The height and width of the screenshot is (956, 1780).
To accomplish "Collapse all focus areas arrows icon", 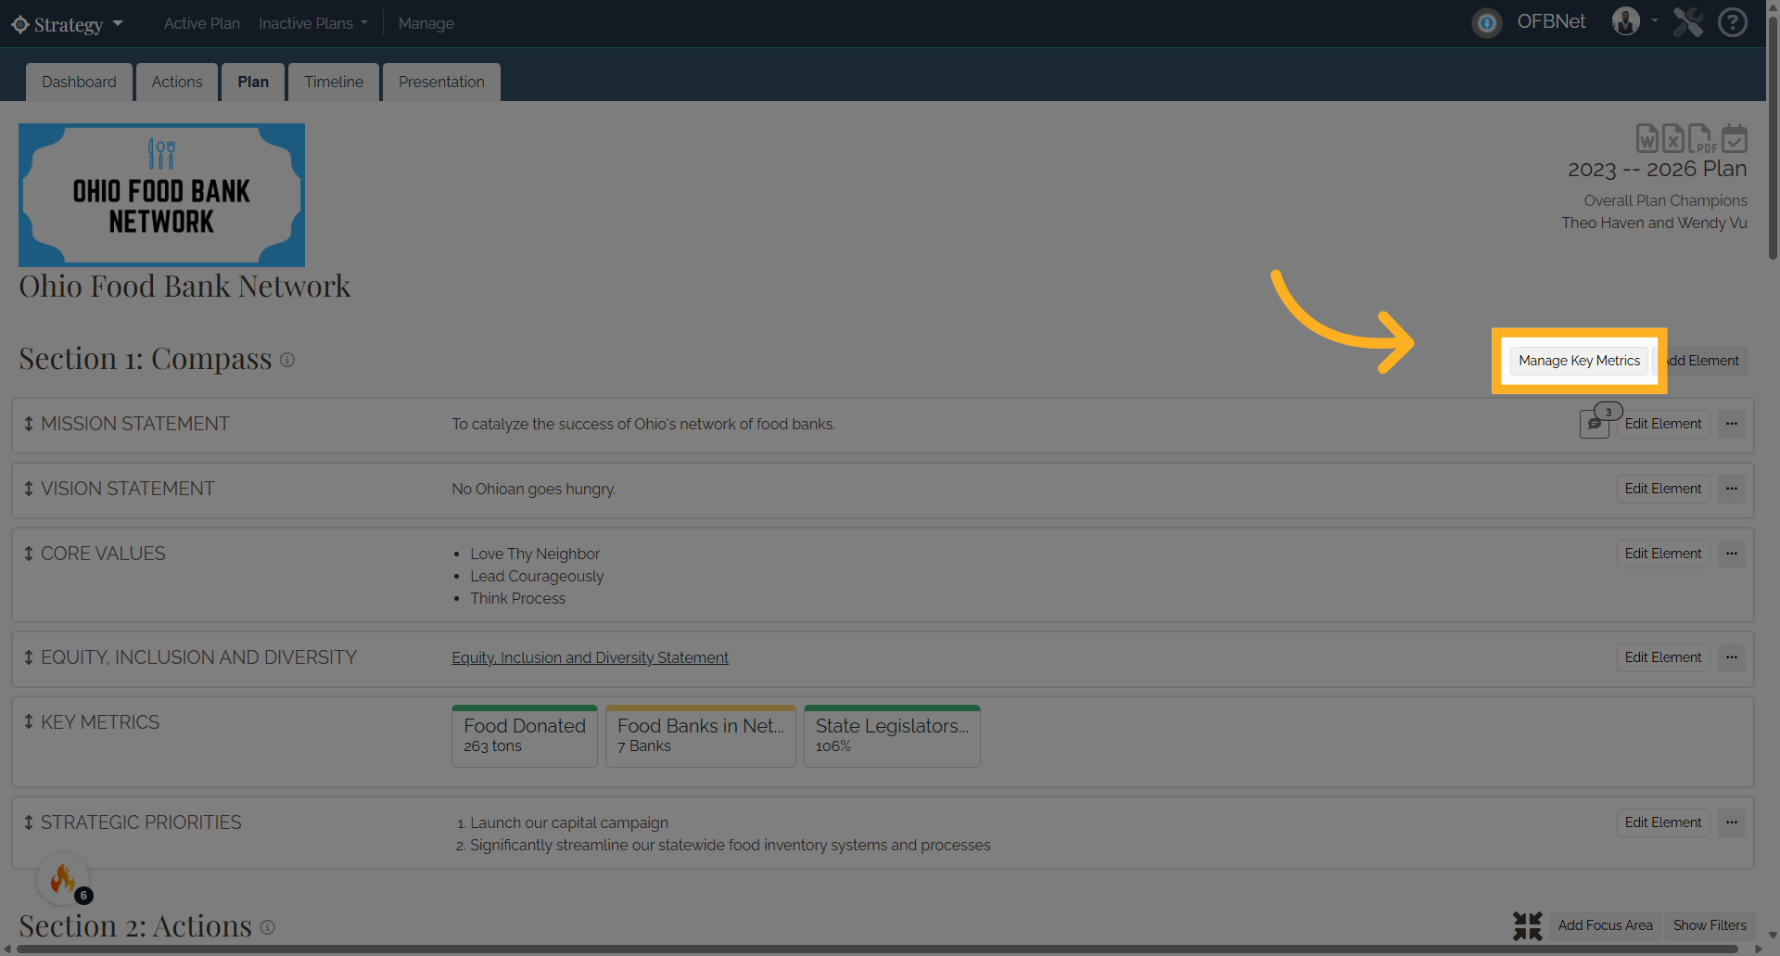I will coord(1527,925).
